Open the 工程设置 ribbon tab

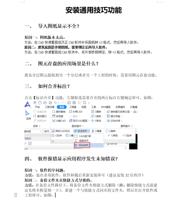(49, 107)
